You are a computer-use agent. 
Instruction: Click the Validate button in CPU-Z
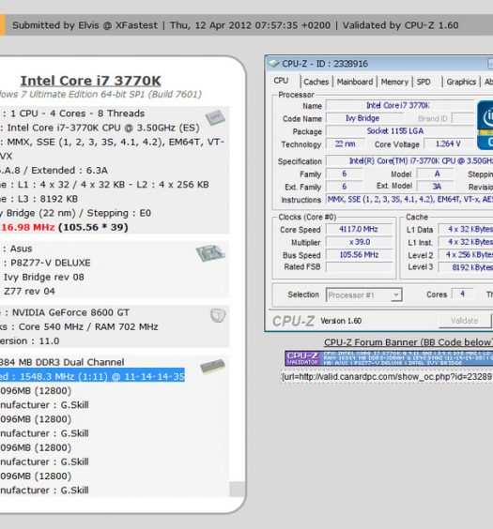pyautogui.click(x=465, y=321)
